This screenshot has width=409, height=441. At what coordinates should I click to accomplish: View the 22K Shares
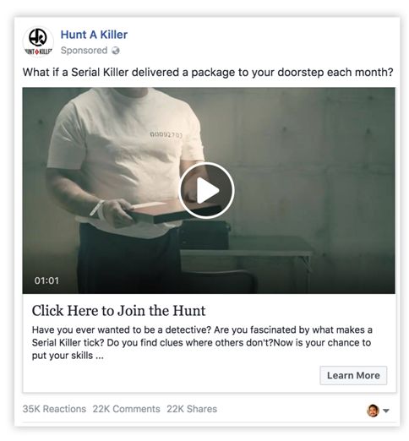[x=192, y=409]
